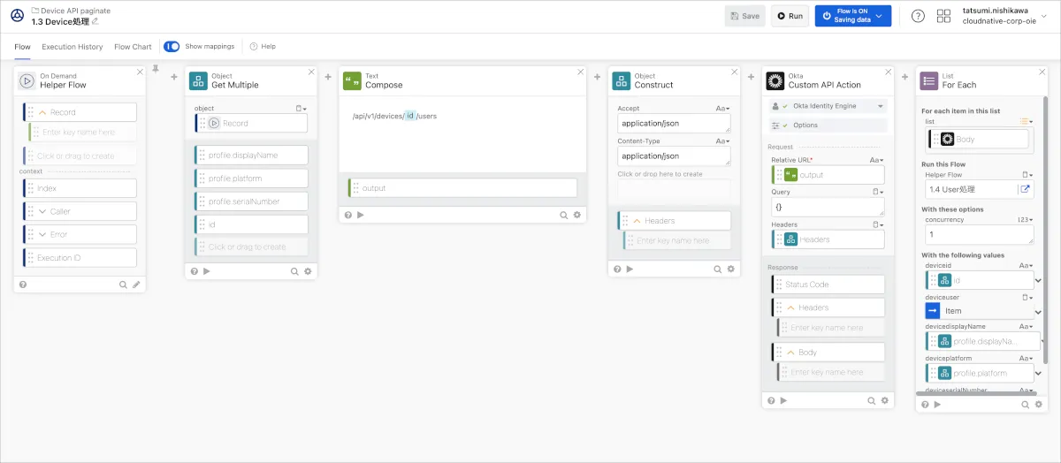Expand the Error field in Helper Flow

tap(42, 234)
